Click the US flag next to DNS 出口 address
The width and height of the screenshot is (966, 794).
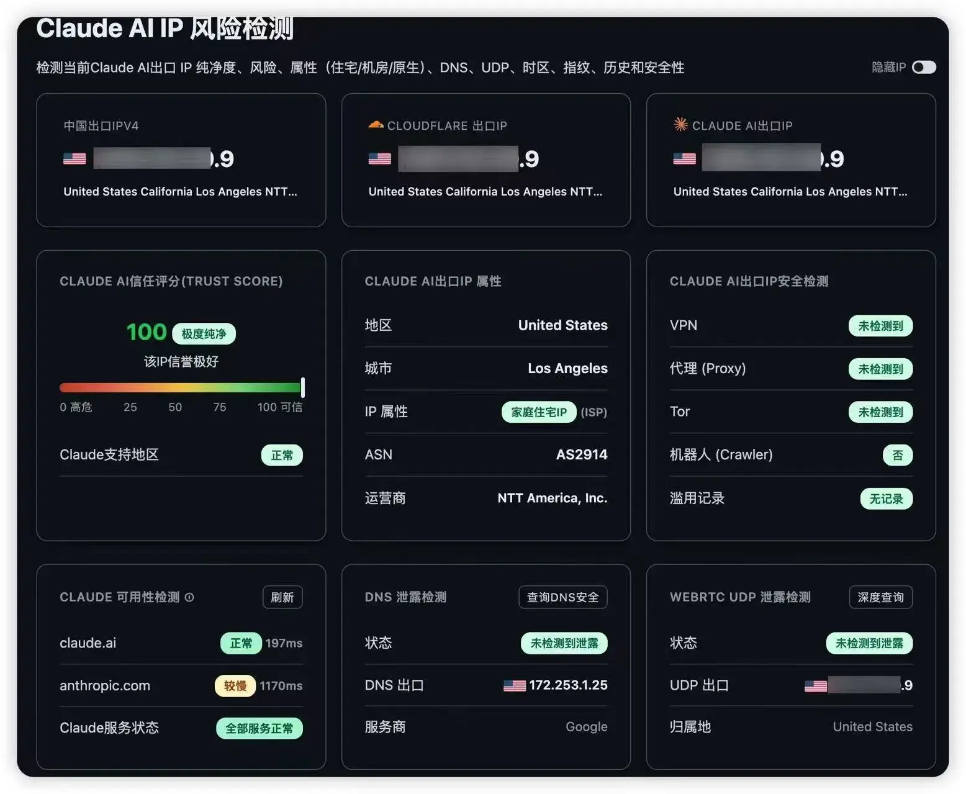[x=514, y=685]
